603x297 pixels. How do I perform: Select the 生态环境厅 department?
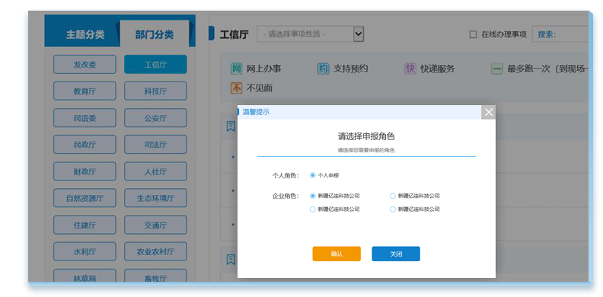click(x=155, y=198)
